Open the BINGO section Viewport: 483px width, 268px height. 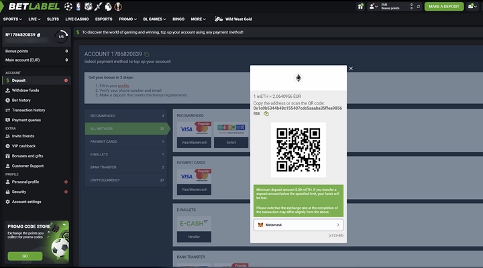[178, 19]
